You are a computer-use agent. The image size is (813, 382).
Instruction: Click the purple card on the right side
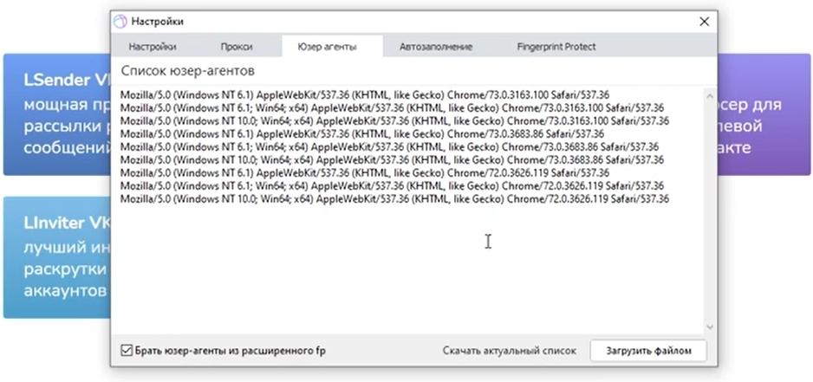tap(764, 114)
